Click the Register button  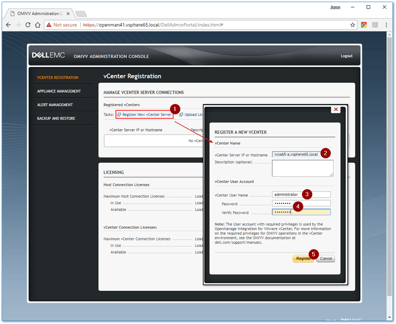[x=303, y=259]
